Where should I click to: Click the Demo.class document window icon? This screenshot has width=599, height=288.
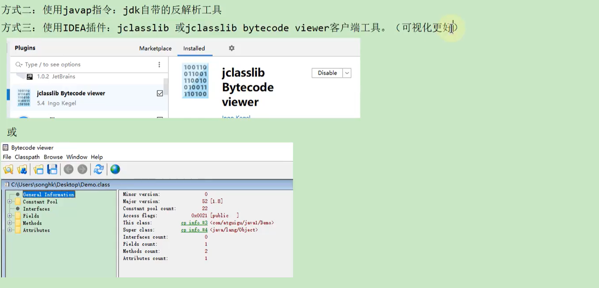coord(7,184)
